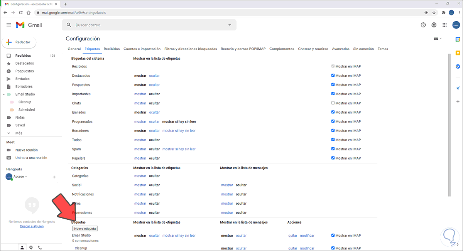This screenshot has width=463, height=251.
Task: Switch to the General settings tab
Action: 74,49
